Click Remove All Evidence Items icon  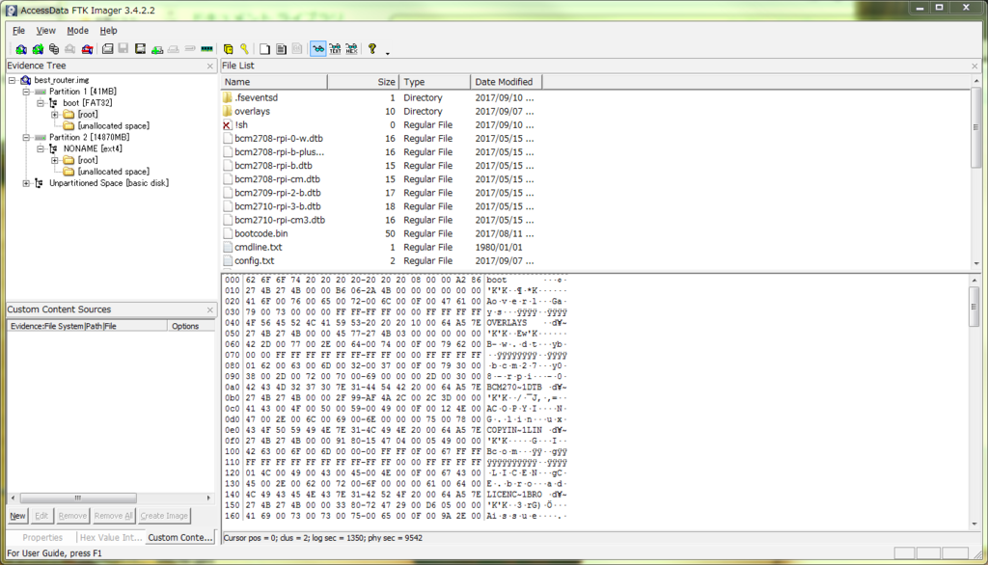[87, 49]
